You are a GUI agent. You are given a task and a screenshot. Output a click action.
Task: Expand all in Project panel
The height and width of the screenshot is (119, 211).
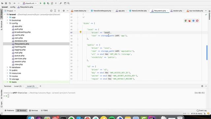click(x=55, y=11)
